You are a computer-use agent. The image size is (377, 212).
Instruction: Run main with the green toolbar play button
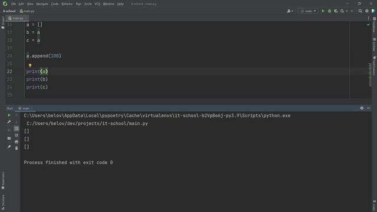pyautogui.click(x=323, y=11)
